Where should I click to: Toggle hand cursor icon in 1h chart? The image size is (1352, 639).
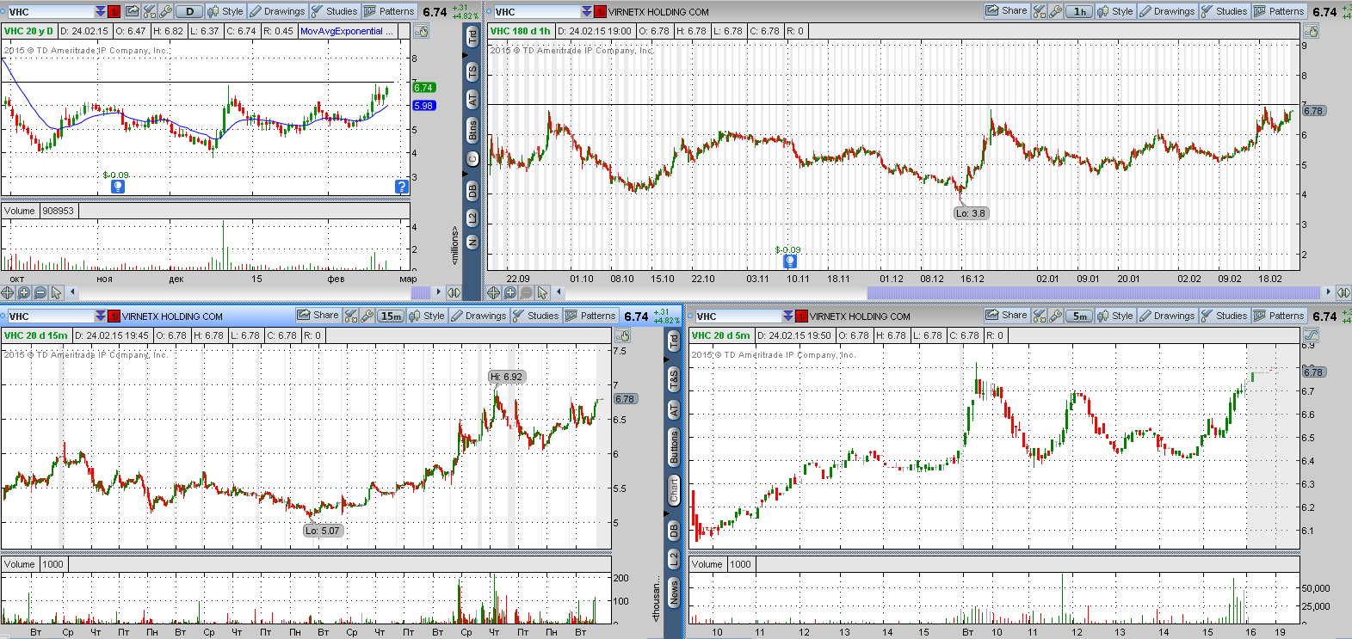click(1311, 31)
